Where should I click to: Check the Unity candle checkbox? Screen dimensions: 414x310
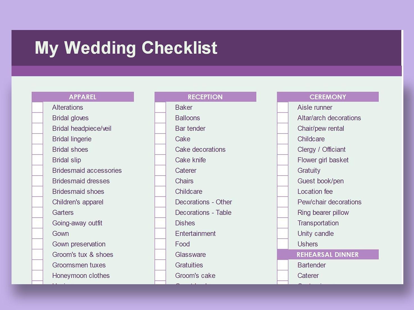tap(283, 233)
